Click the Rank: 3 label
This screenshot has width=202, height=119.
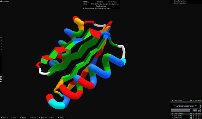(x=86, y=2)
